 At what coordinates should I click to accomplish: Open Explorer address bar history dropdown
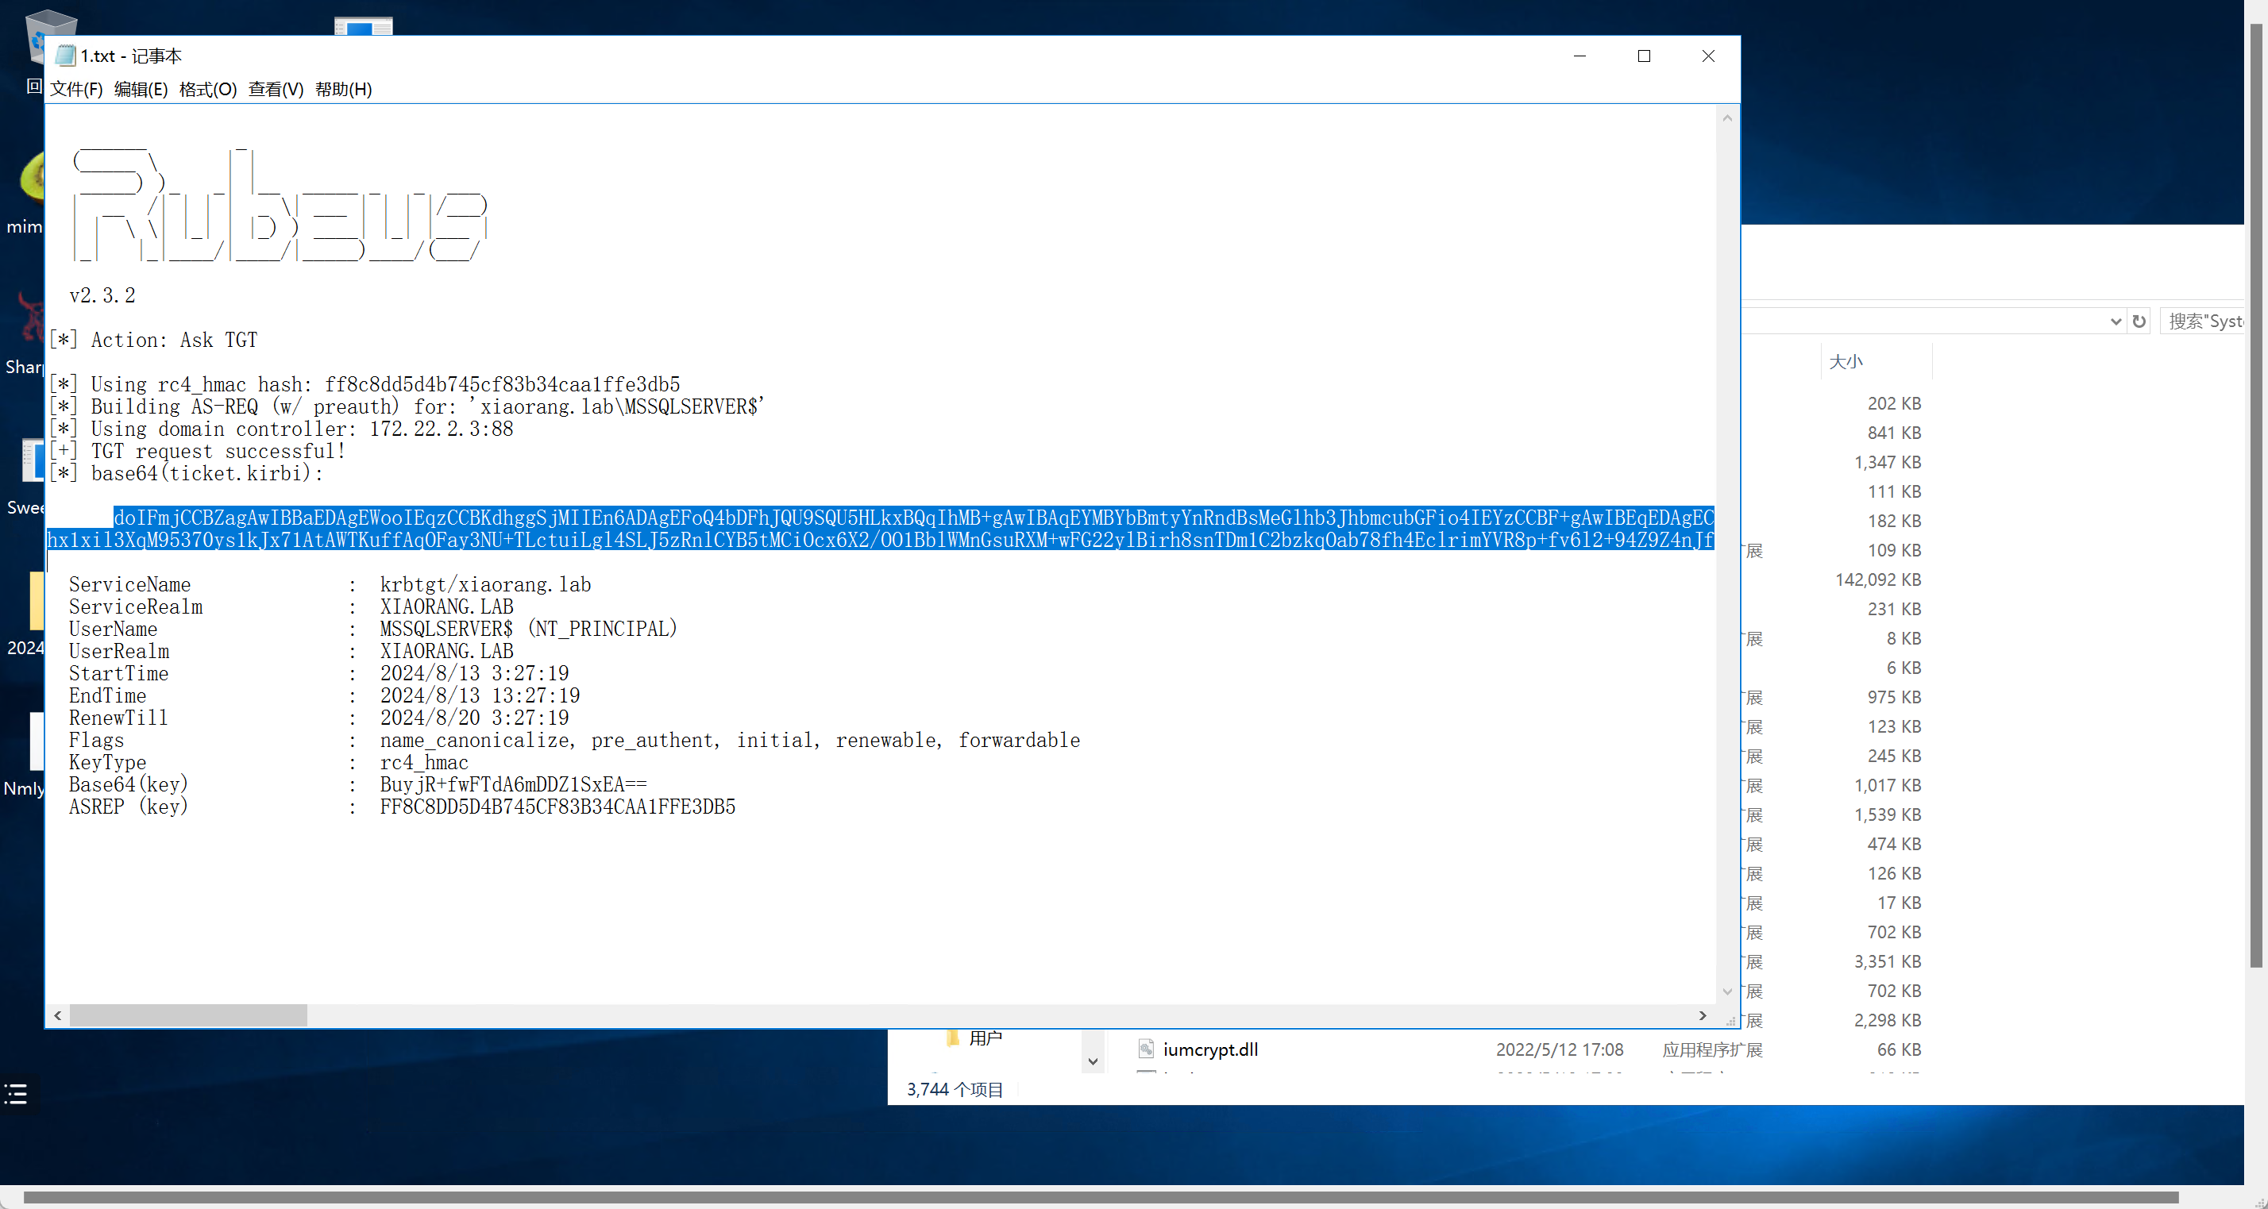click(x=2116, y=322)
